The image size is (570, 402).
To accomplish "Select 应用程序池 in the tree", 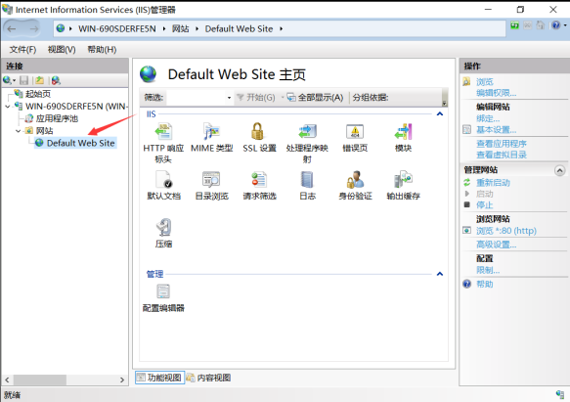I will pyautogui.click(x=57, y=118).
